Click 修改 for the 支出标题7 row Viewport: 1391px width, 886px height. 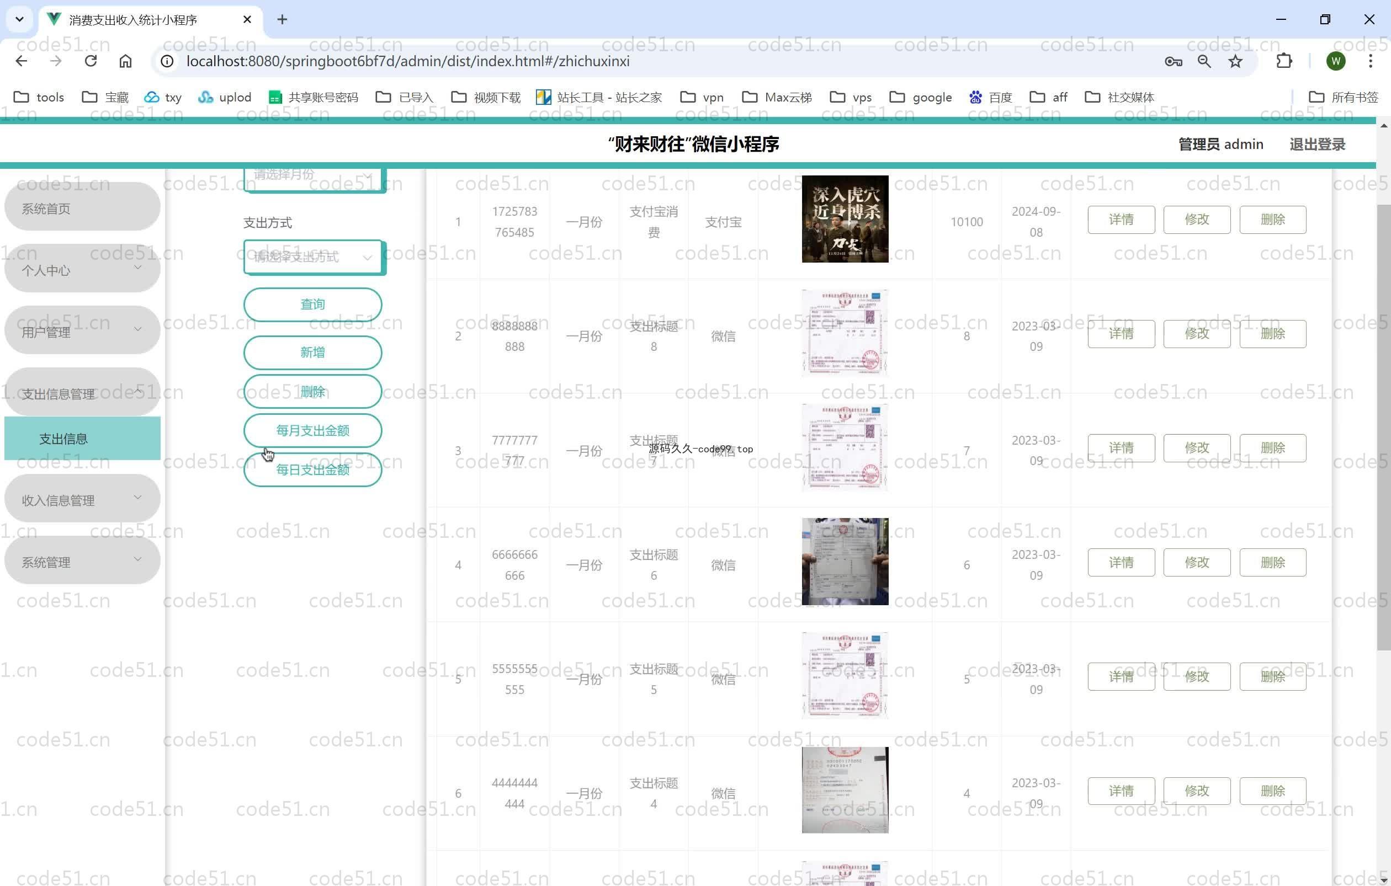click(1197, 448)
